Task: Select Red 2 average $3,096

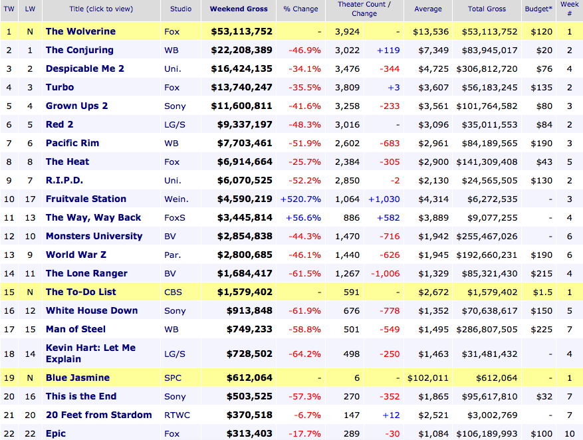Action: (x=433, y=125)
